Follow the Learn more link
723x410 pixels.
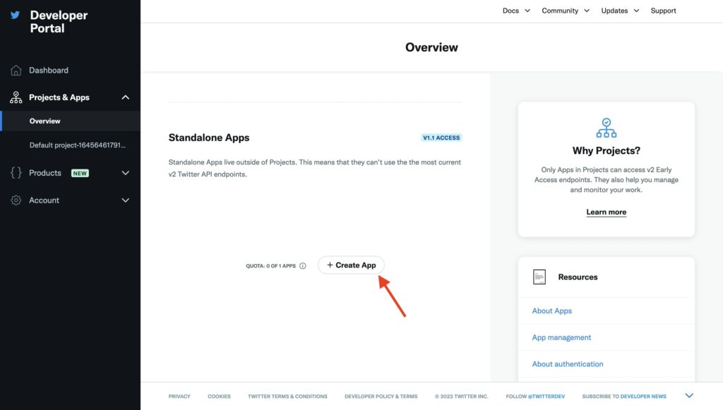tap(607, 212)
